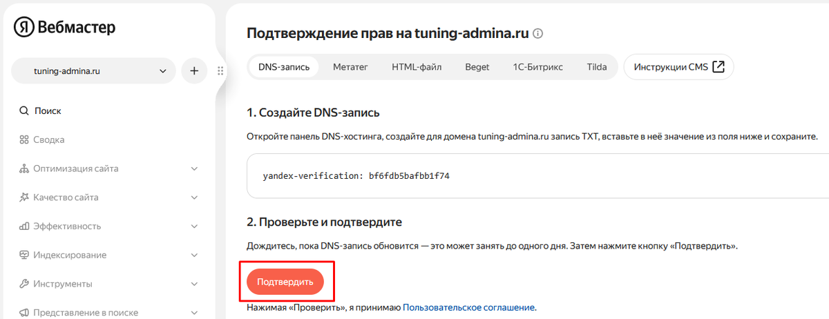This screenshot has height=319, width=829.
Task: Select the 1С-Битрикс tab
Action: [537, 67]
